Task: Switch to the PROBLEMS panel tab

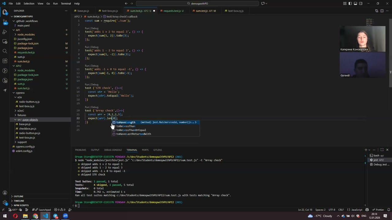Action: 81,150
